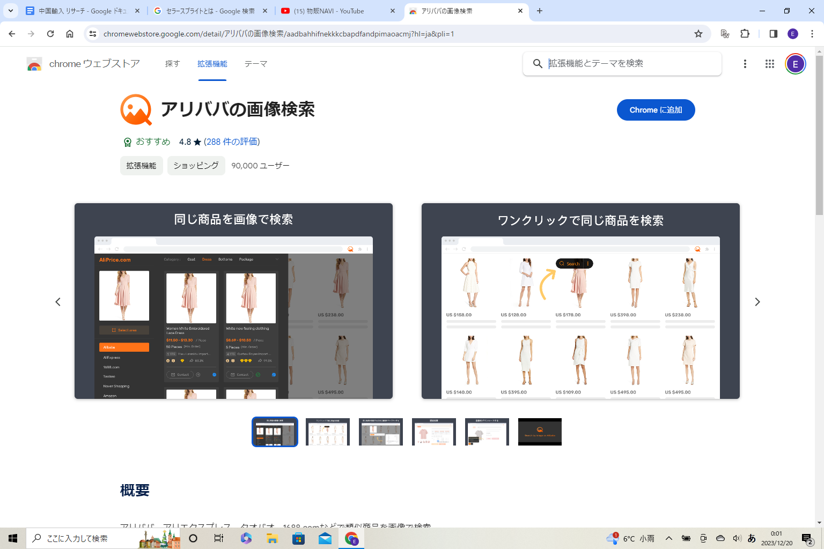Image resolution: width=824 pixels, height=549 pixels.
Task: Open the browser home page
Action: pyautogui.click(x=70, y=34)
